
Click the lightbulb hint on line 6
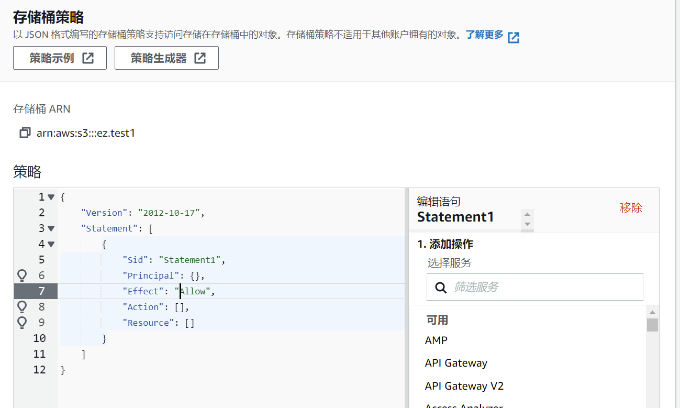click(22, 275)
